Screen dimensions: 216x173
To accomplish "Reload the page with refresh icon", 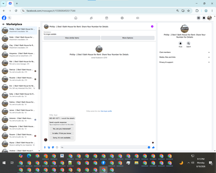I will click(x=16, y=11).
